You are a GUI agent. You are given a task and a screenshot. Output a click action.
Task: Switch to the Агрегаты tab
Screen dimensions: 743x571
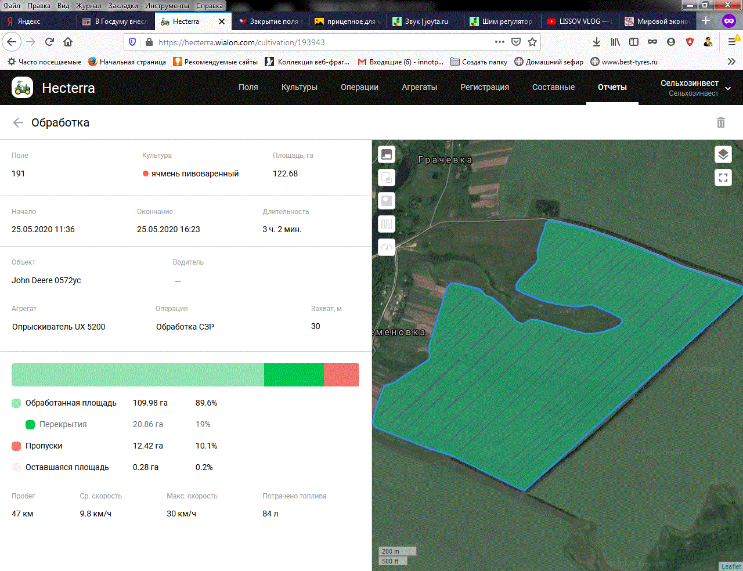point(419,87)
